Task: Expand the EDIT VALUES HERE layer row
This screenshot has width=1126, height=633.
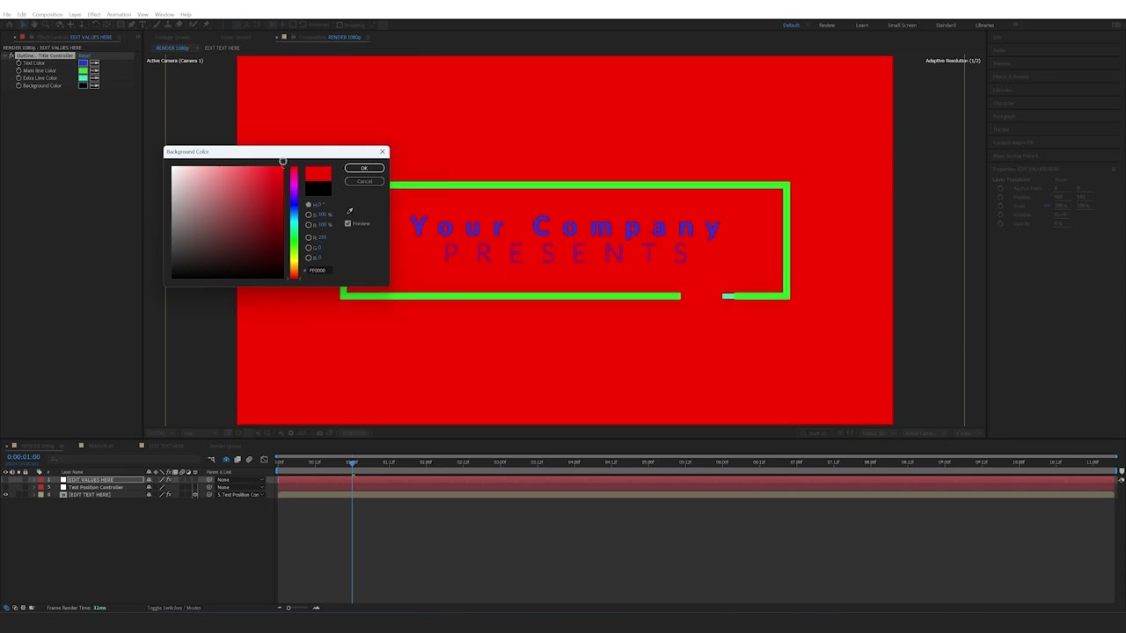Action: (33, 480)
